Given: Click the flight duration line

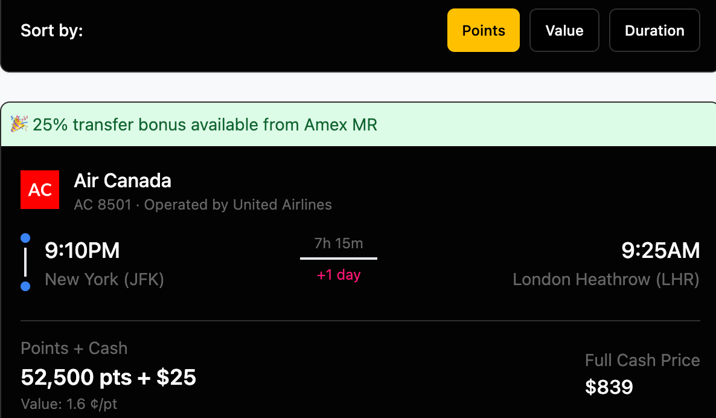Looking at the screenshot, I should tap(338, 259).
